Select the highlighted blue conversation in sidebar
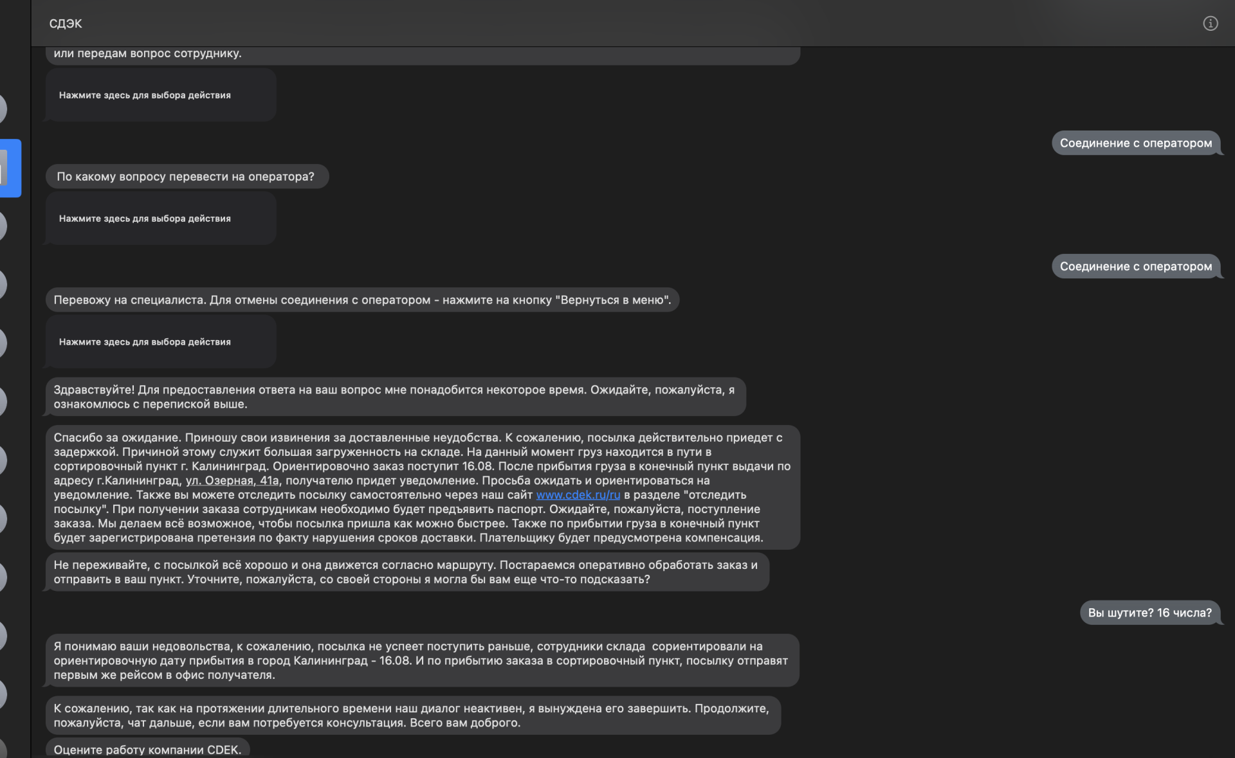 [x=10, y=168]
